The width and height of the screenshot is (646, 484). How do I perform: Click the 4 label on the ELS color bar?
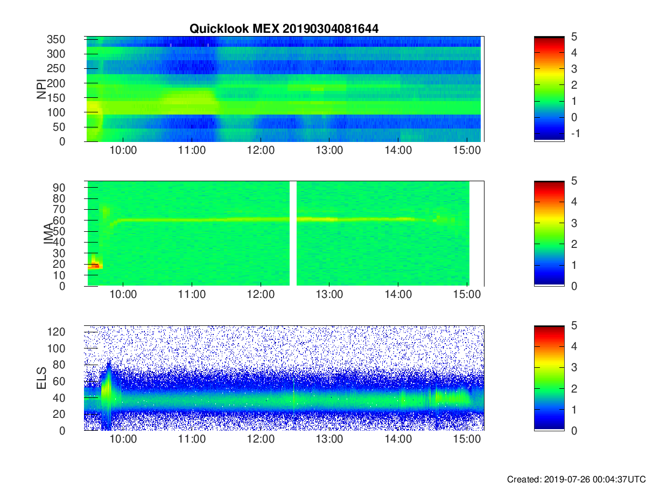click(x=573, y=347)
